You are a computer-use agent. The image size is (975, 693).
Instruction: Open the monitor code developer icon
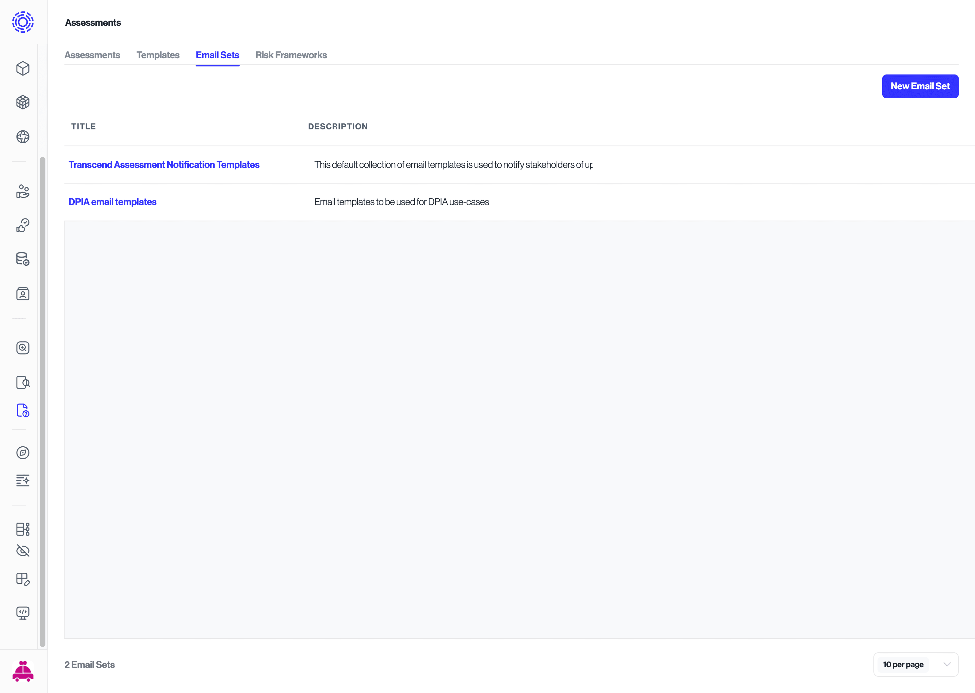pos(22,613)
